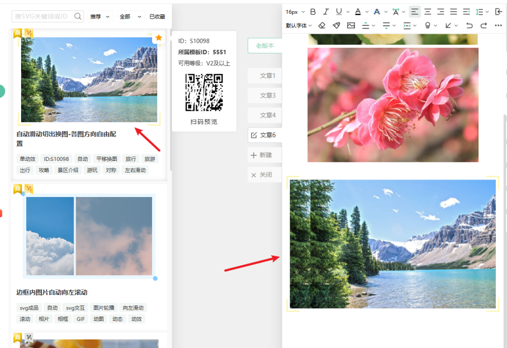This screenshot has height=348, width=507.
Task: Apply italic formatting
Action: tap(326, 12)
